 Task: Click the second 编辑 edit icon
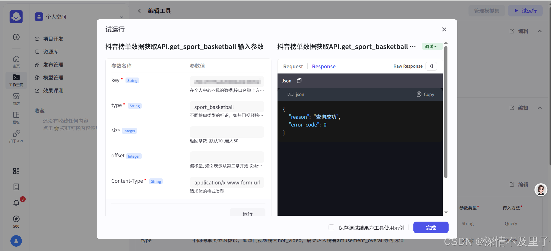click(x=512, y=108)
